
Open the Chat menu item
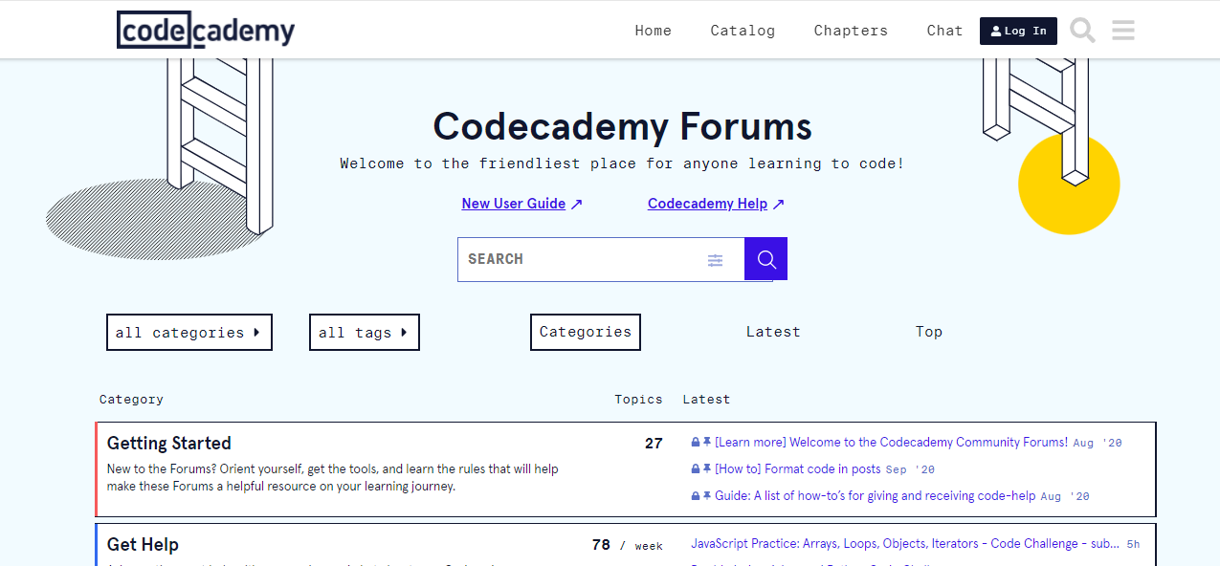click(x=943, y=30)
